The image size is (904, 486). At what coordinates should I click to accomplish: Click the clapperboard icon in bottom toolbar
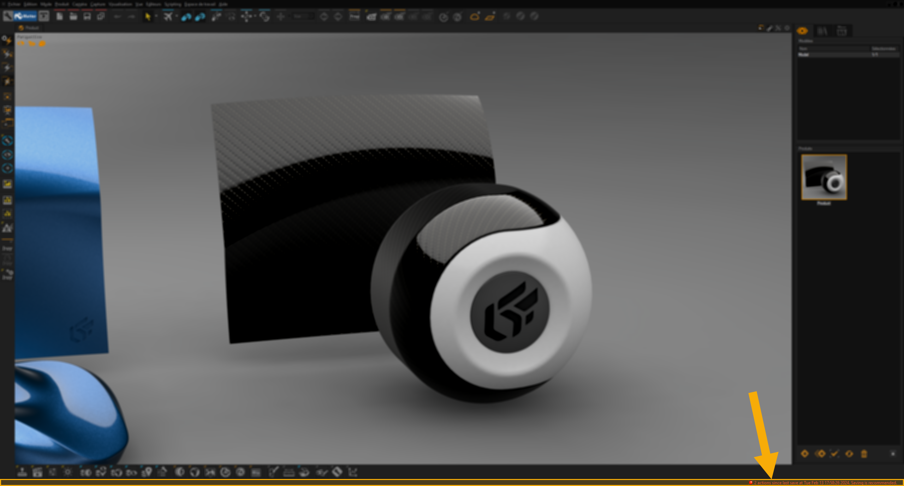pyautogui.click(x=37, y=472)
